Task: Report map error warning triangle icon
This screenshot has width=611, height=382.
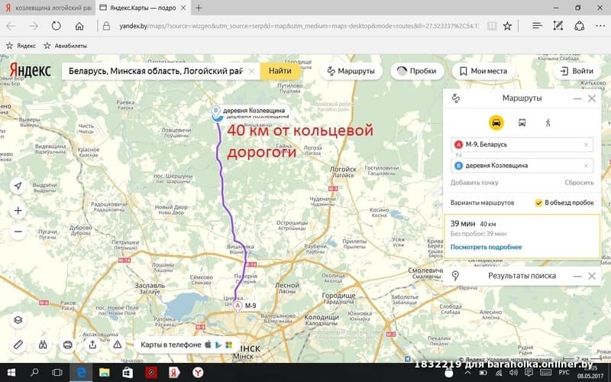Action: pos(118,345)
